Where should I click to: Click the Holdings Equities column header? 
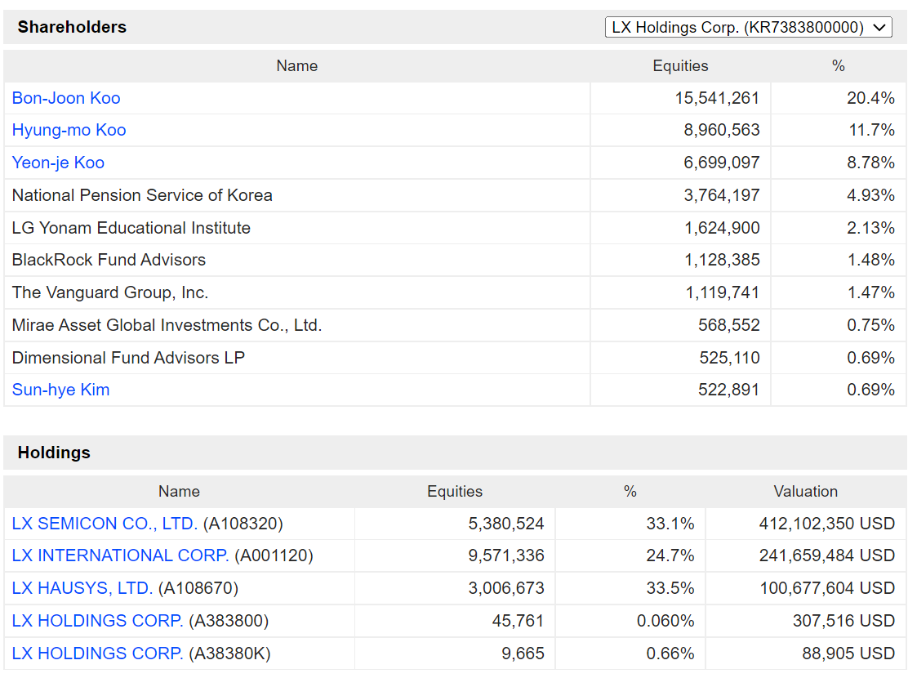(455, 491)
